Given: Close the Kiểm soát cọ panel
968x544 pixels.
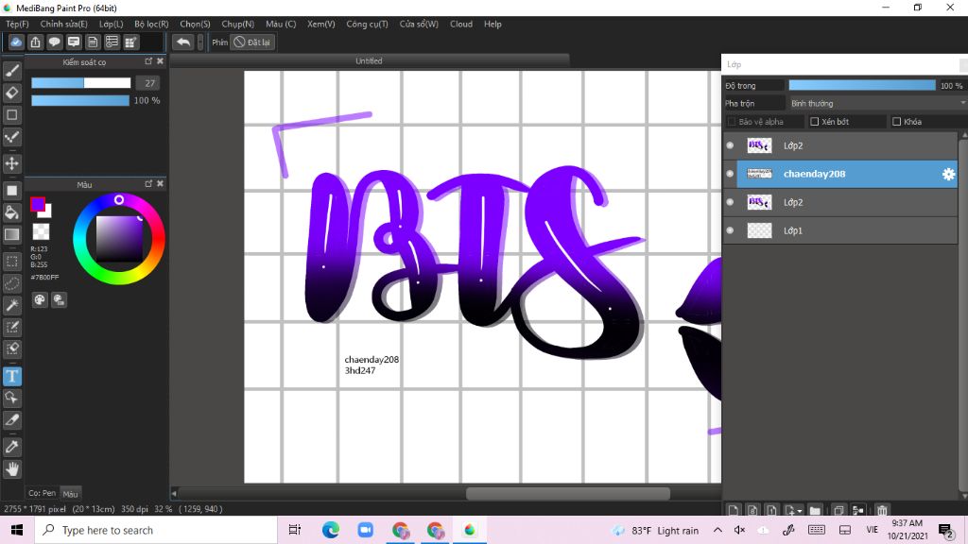Looking at the screenshot, I should pos(160,61).
